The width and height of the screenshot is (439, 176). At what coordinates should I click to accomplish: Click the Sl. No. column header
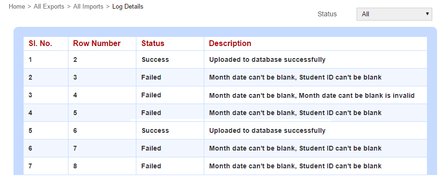[40, 44]
